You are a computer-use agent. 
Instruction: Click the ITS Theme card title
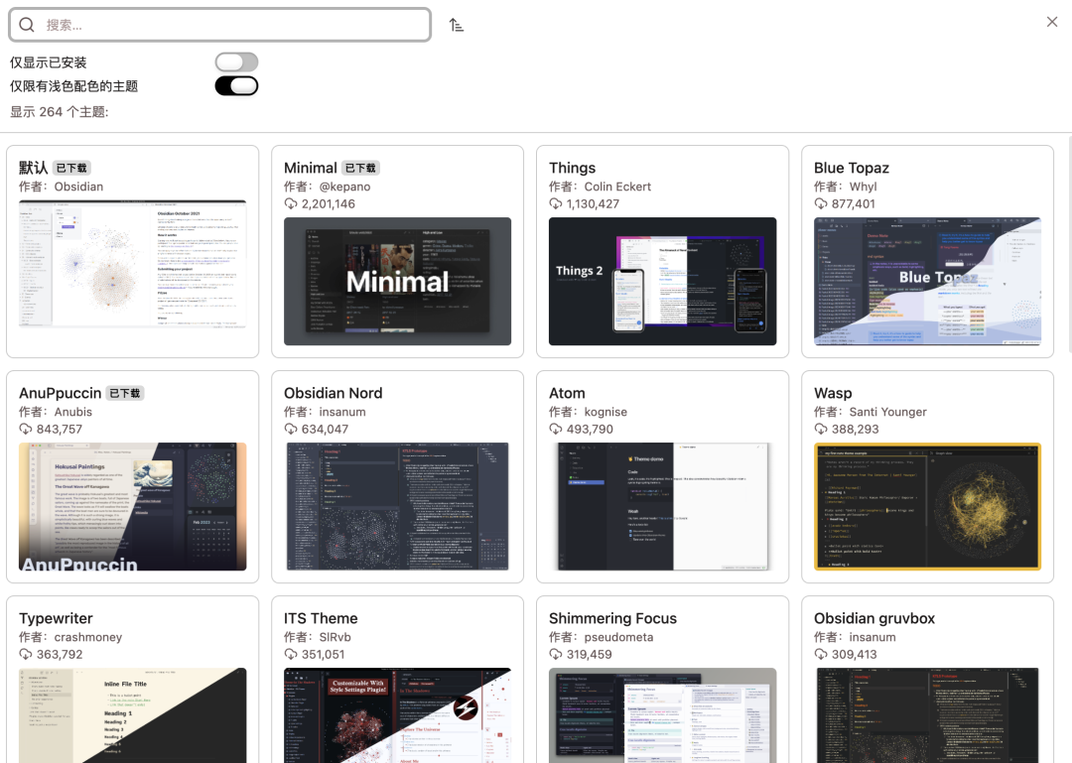(321, 618)
